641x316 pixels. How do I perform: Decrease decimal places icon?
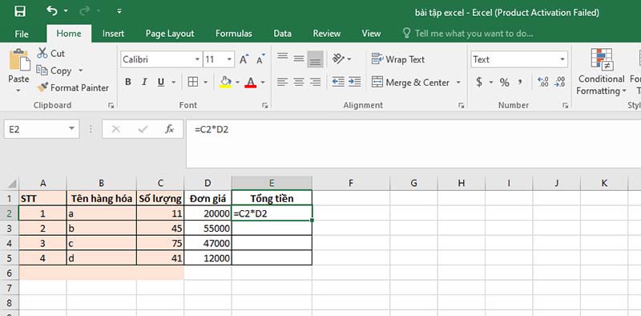click(559, 83)
